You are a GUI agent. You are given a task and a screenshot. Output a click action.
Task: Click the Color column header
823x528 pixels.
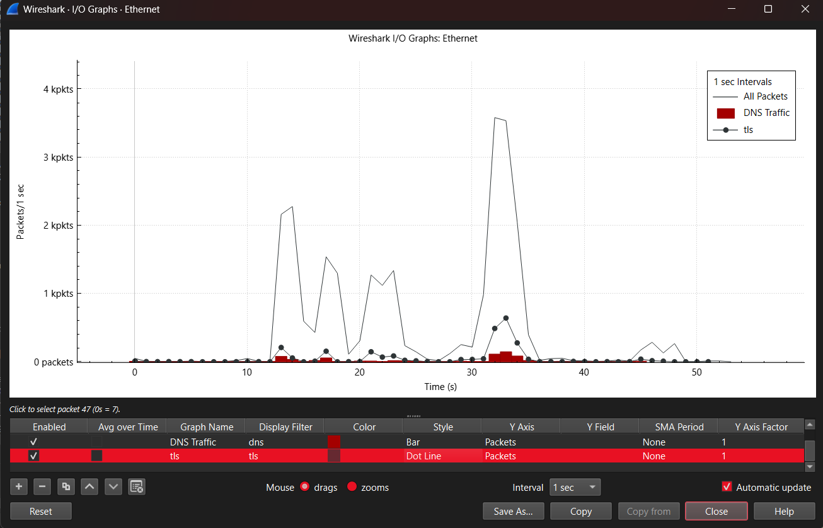364,427
